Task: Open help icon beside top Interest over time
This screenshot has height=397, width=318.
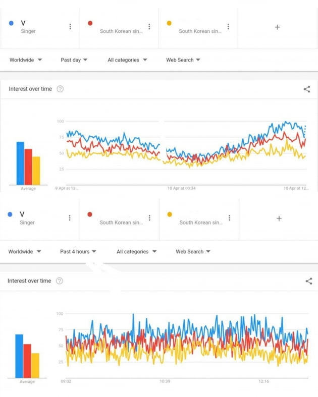Action: [60, 89]
